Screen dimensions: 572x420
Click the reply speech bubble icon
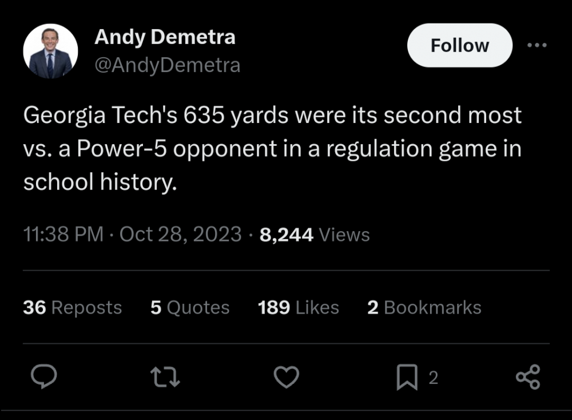[x=43, y=377]
